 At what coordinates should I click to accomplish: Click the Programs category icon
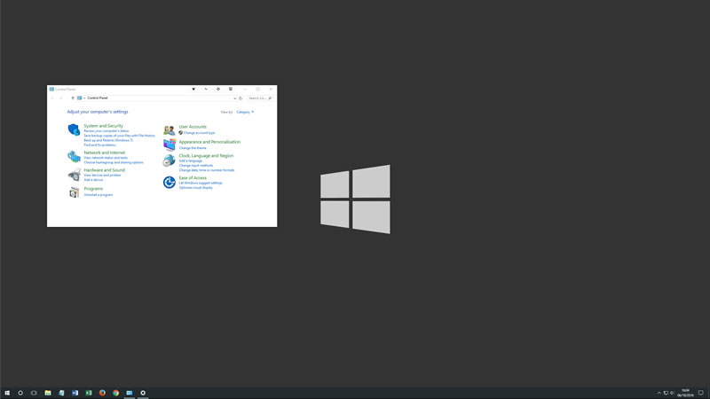click(x=75, y=192)
